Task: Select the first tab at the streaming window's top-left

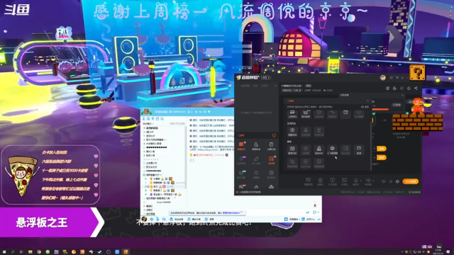Action: 245,86
